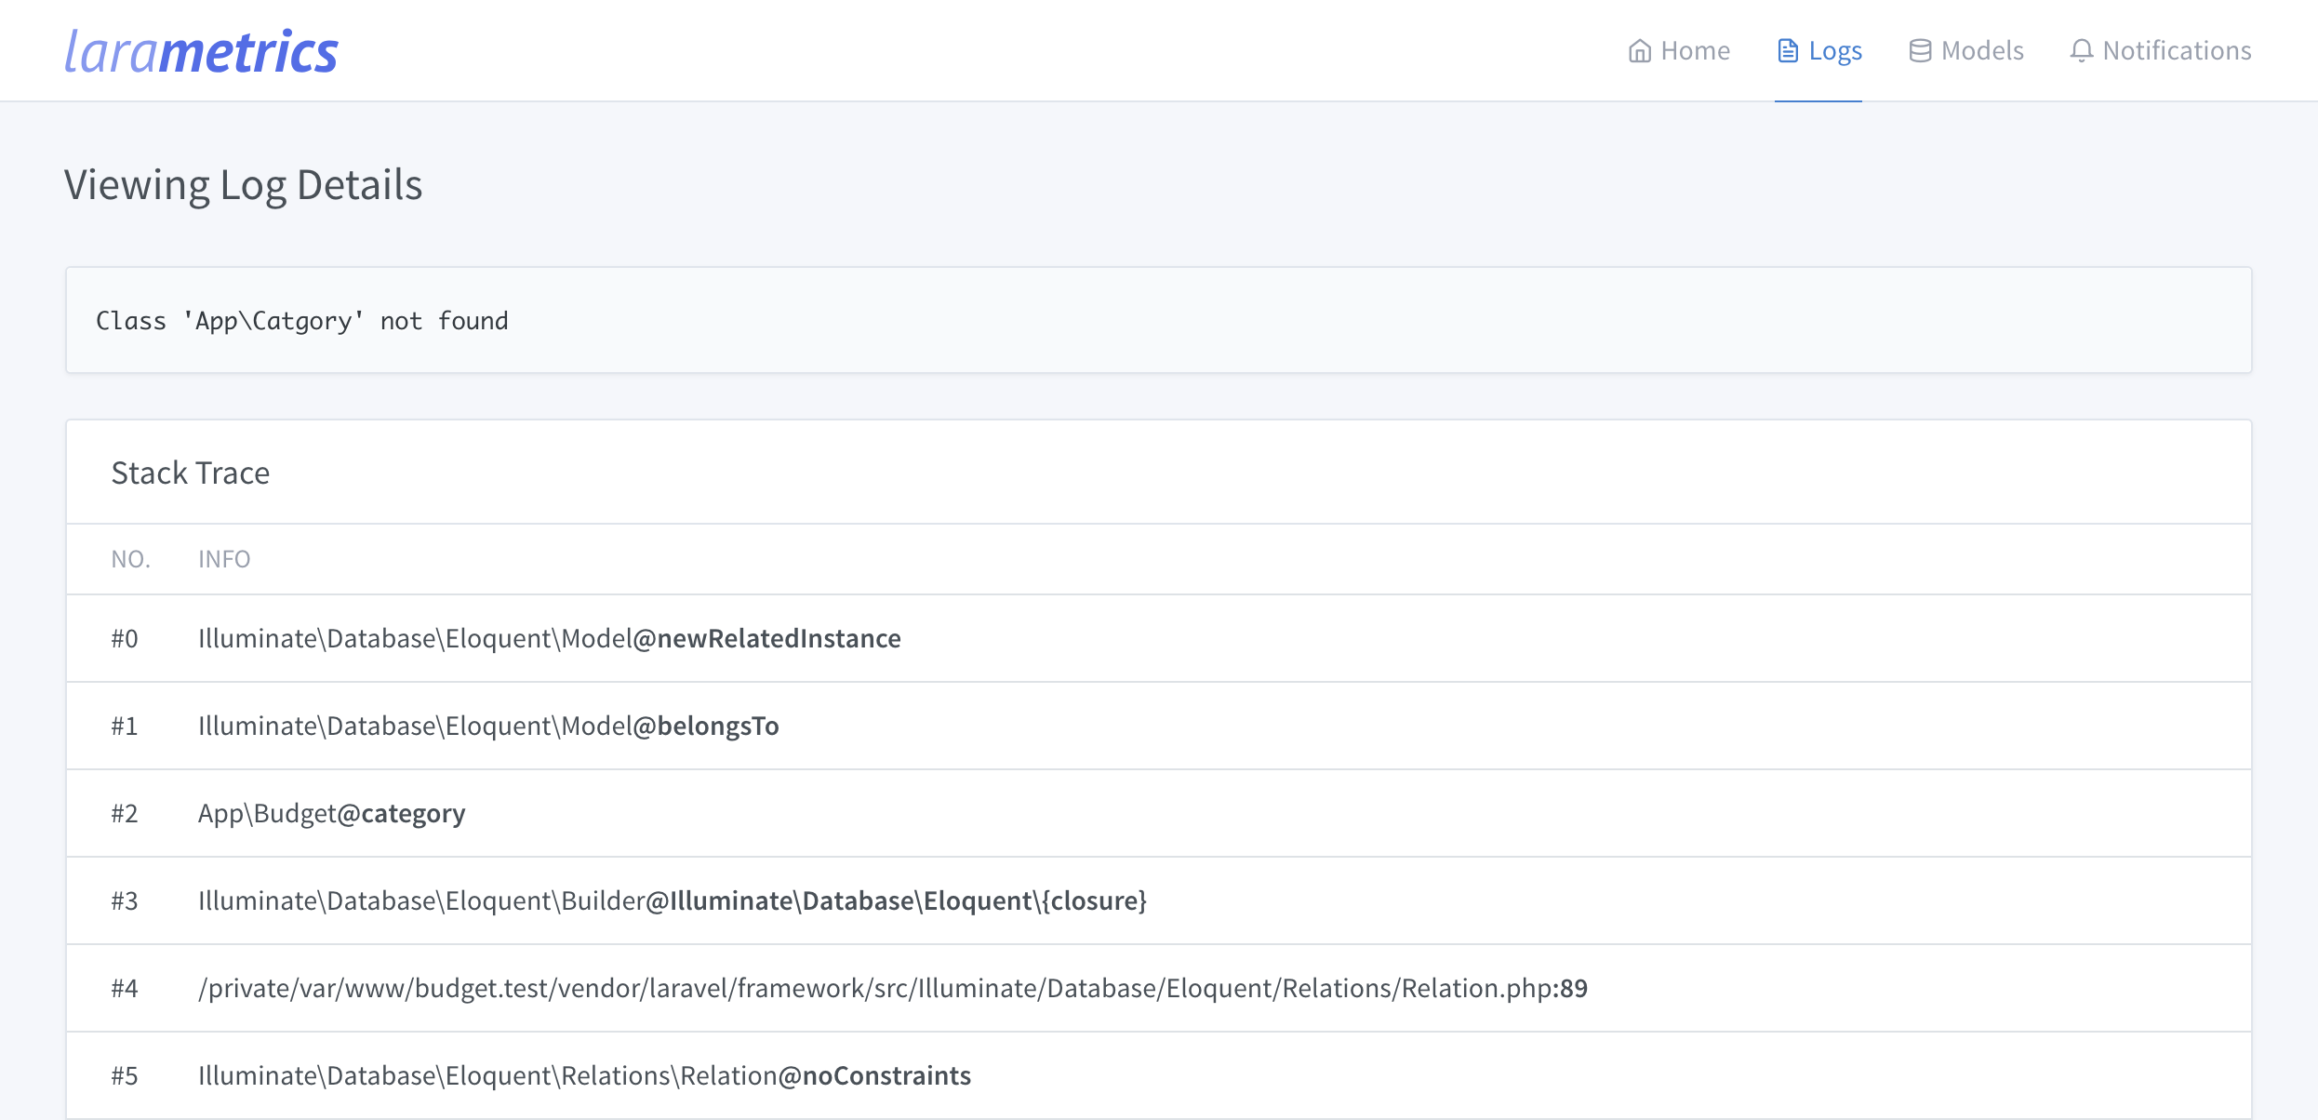The height and width of the screenshot is (1120, 2318).
Task: Click the INFO column header
Action: click(x=224, y=559)
